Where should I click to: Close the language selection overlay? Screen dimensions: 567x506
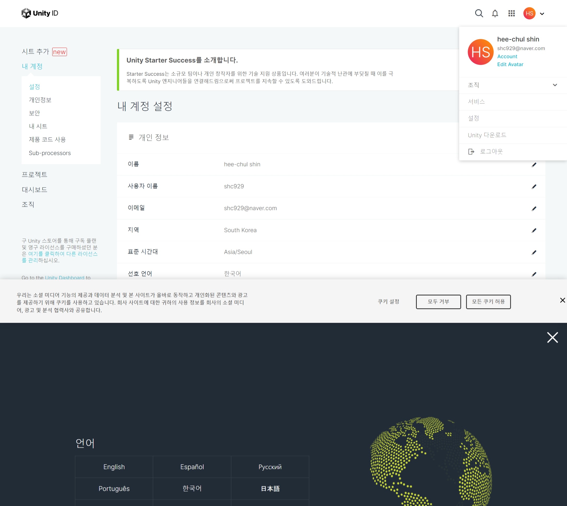tap(552, 338)
